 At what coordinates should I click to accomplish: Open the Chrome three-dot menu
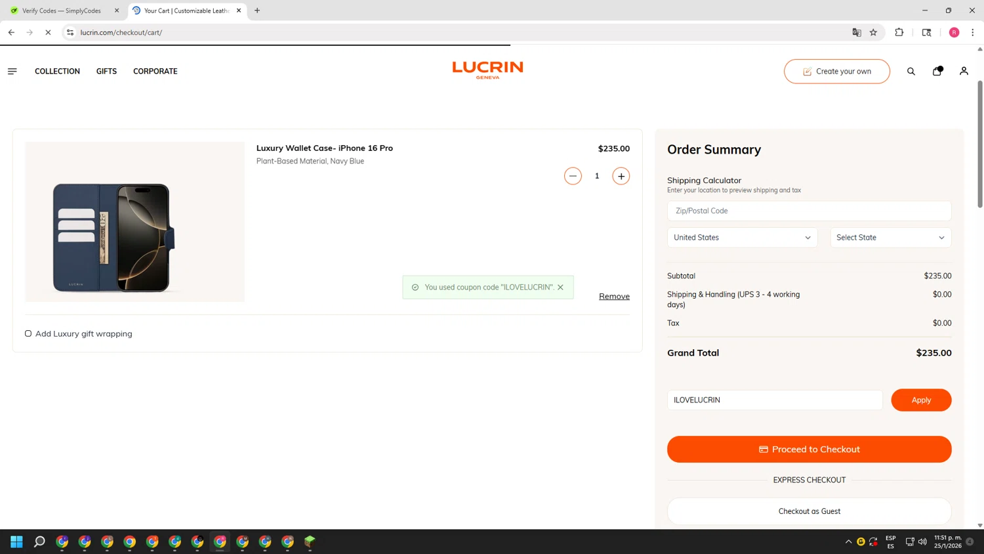[972, 32]
